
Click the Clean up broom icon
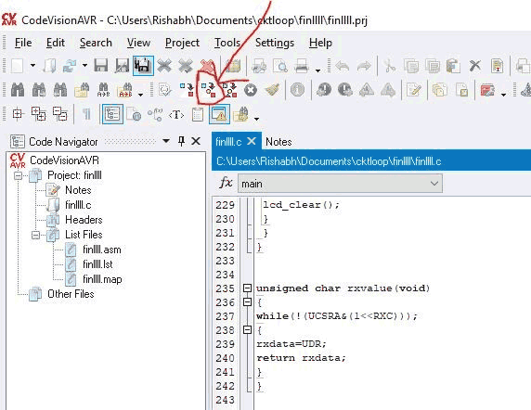pyautogui.click(x=272, y=90)
